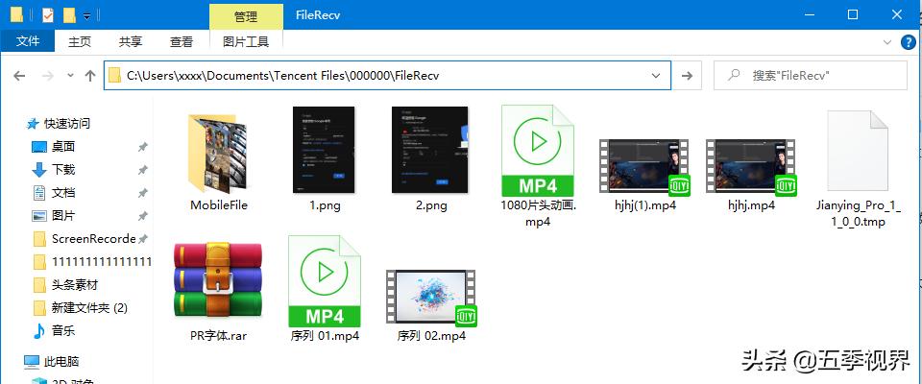Viewport: 922px width, 384px height.
Task: Click the up directory arrow
Action: (90, 75)
